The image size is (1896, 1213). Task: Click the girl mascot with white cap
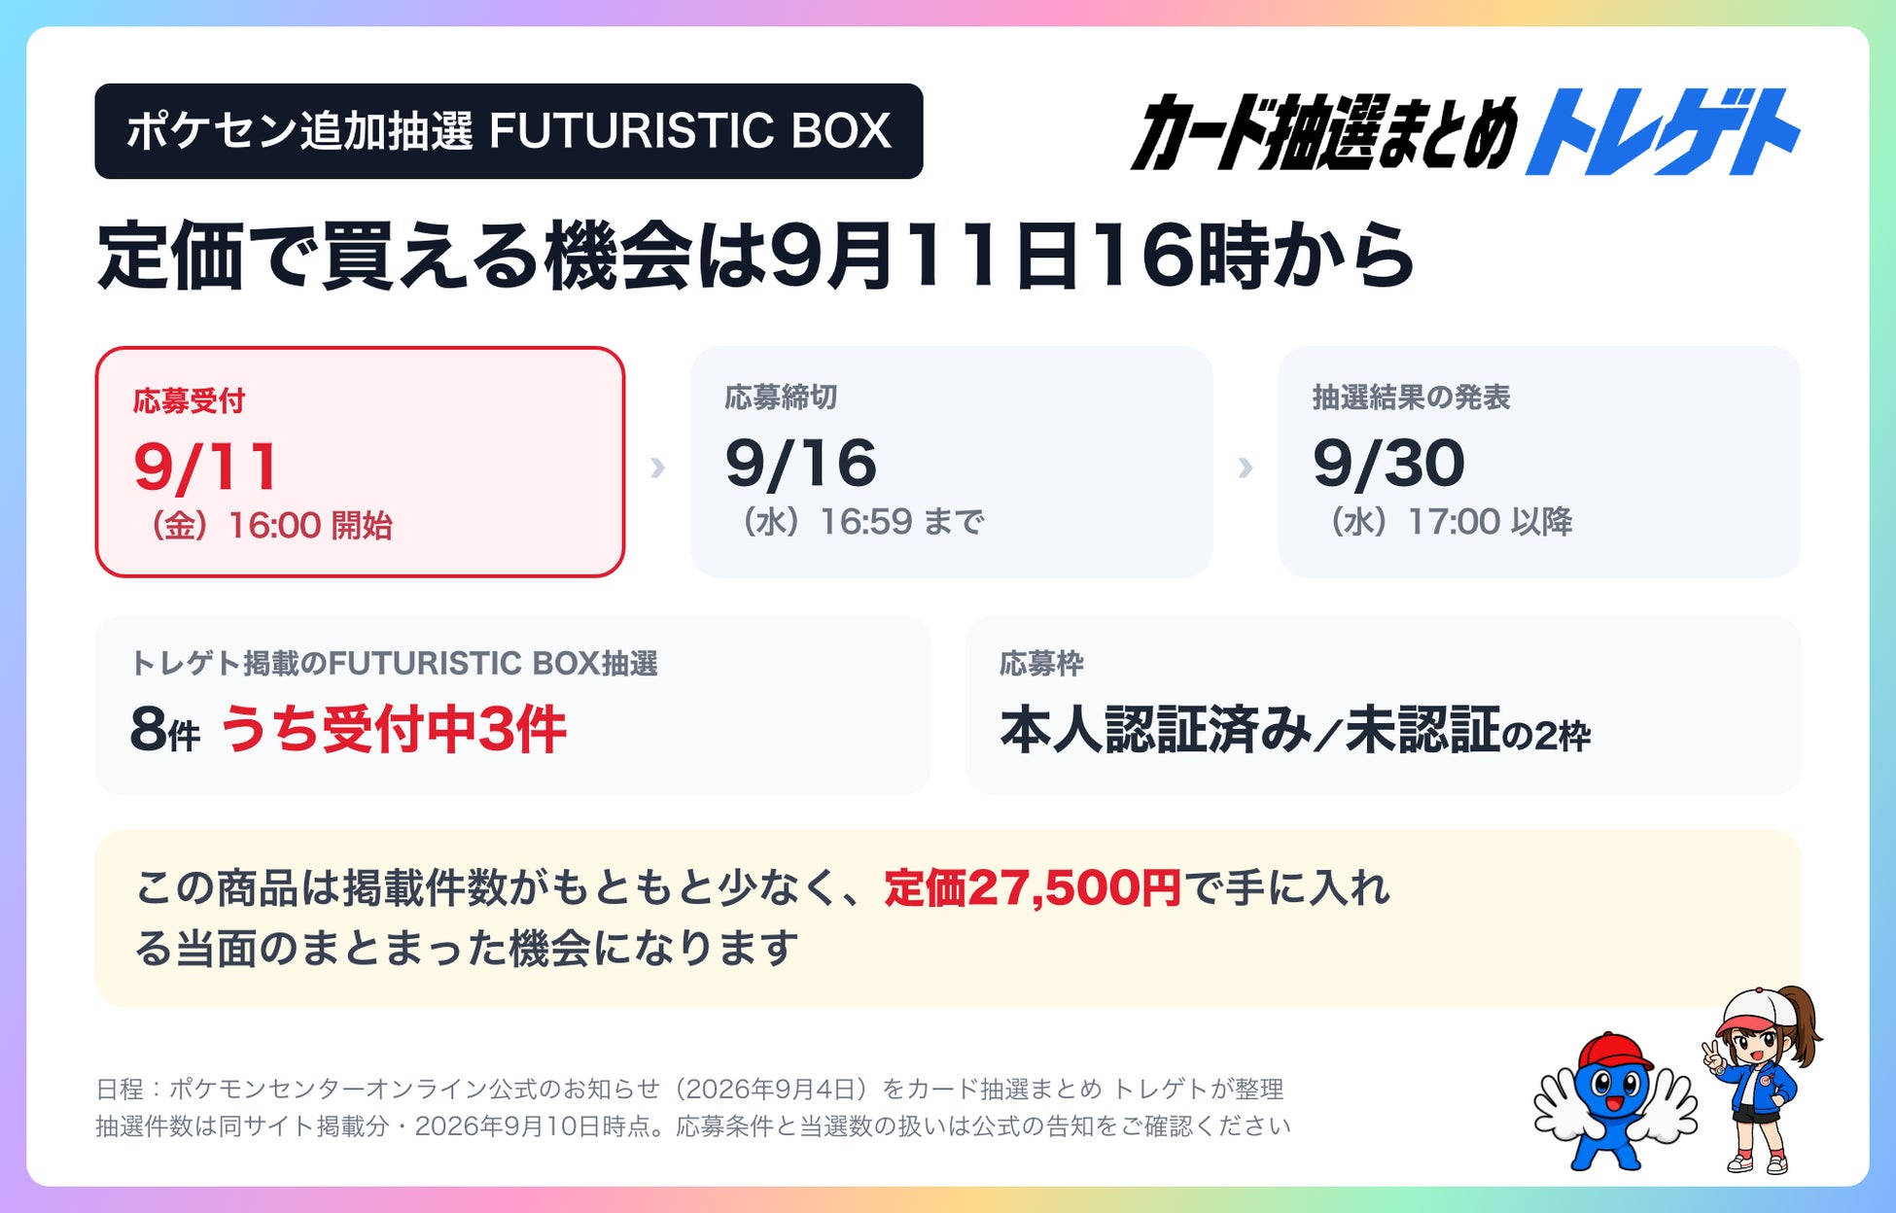(x=1761, y=1079)
